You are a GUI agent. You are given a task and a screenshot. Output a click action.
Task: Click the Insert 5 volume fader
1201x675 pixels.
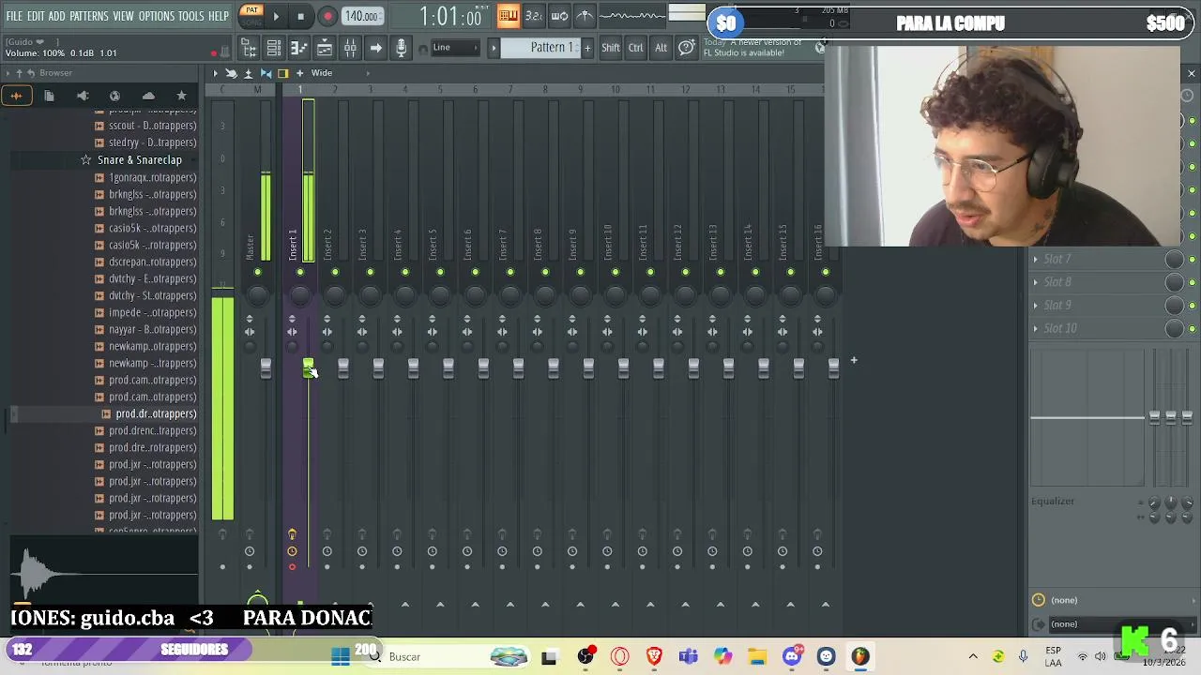[448, 368]
